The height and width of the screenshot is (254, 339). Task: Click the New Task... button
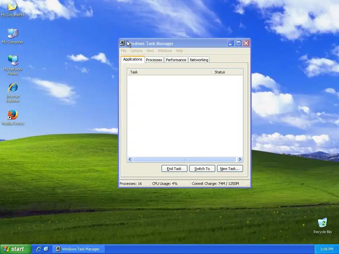(230, 169)
